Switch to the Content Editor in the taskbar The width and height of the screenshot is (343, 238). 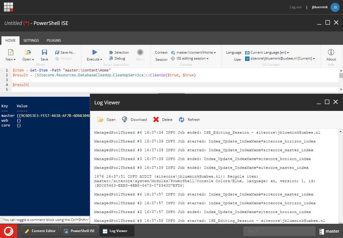click(40, 231)
